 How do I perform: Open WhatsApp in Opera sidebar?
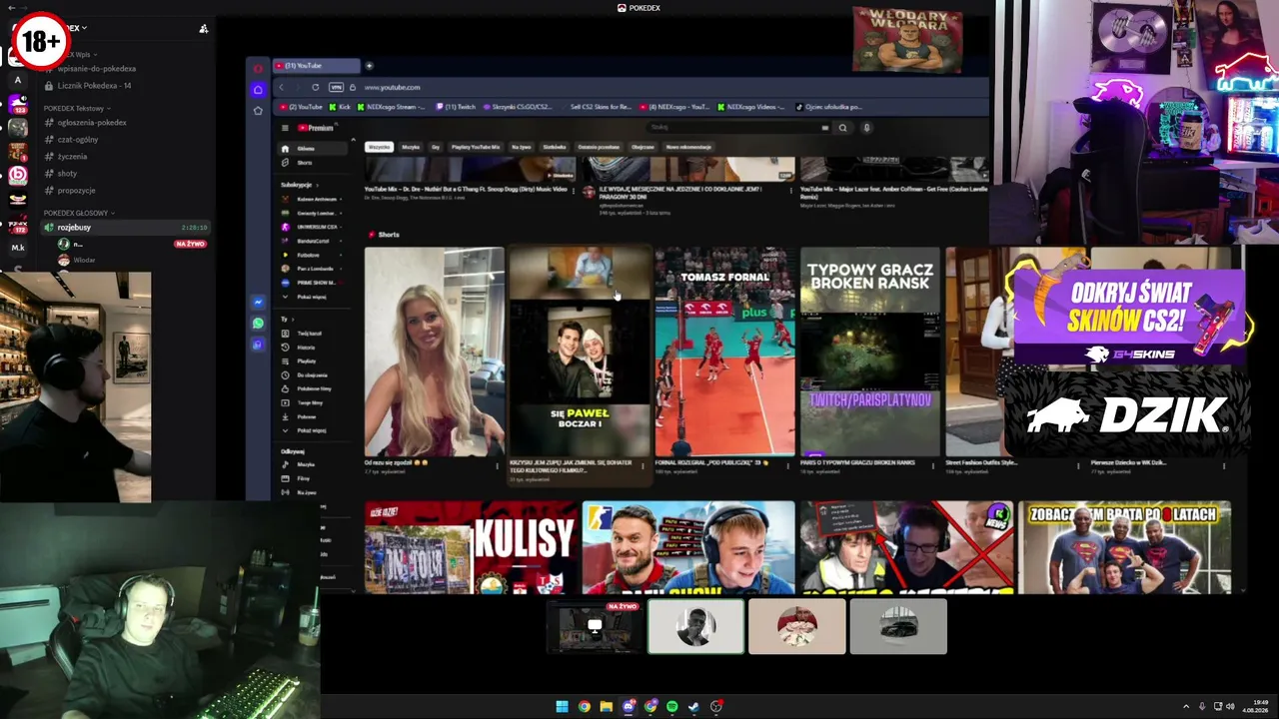[258, 324]
